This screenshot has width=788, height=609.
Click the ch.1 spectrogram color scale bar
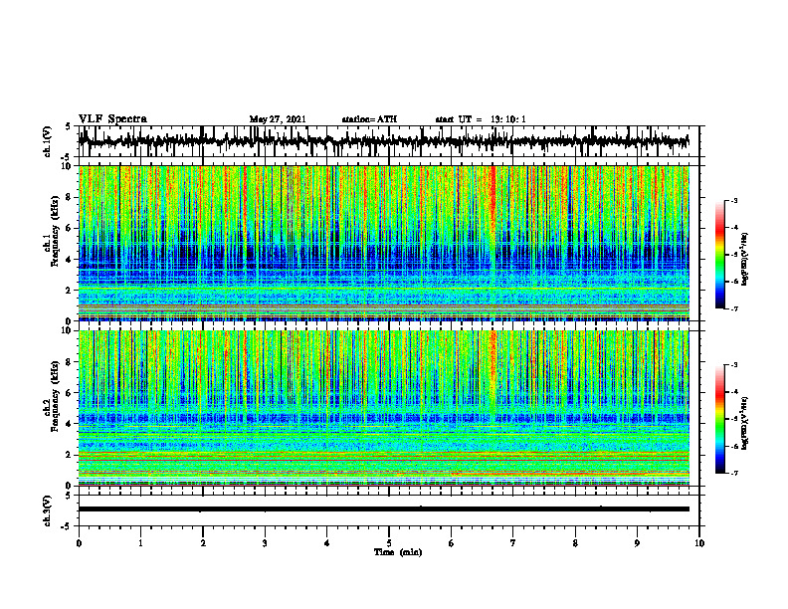pyautogui.click(x=720, y=255)
